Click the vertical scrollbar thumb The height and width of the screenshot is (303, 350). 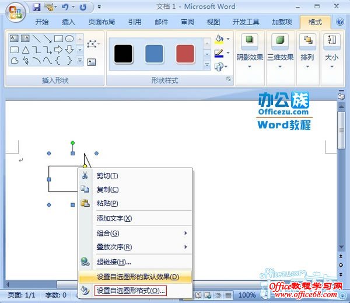tap(341, 130)
